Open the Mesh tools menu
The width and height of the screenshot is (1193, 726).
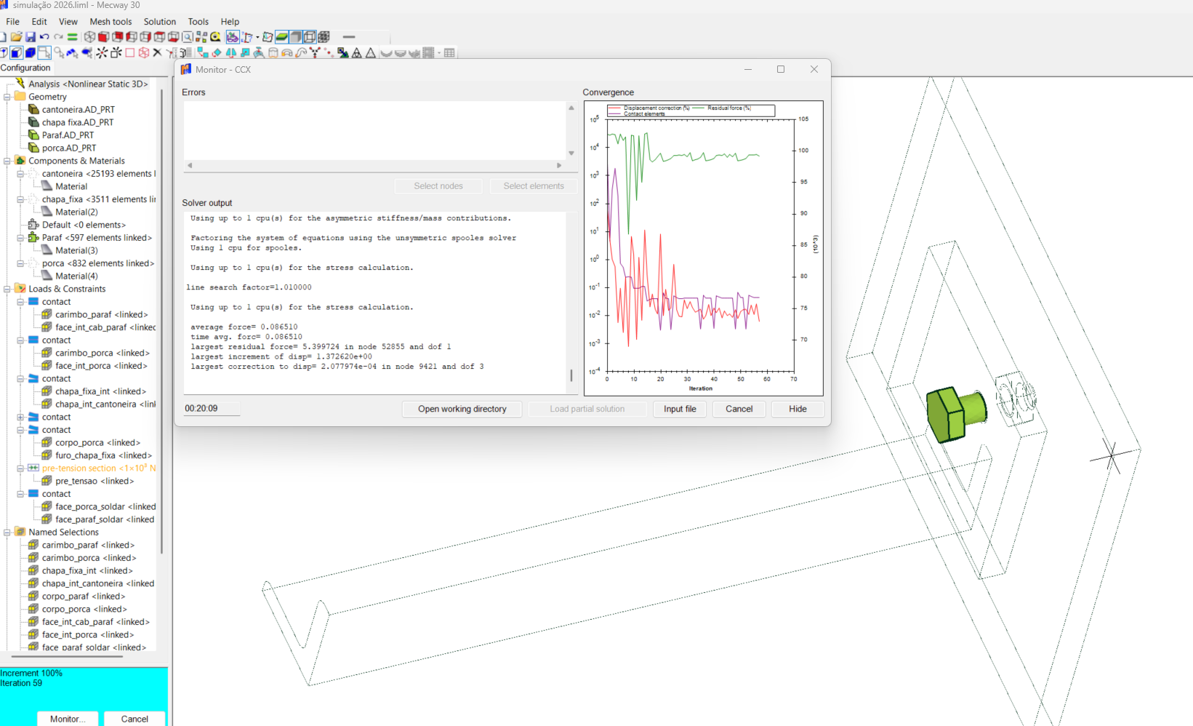pos(111,22)
